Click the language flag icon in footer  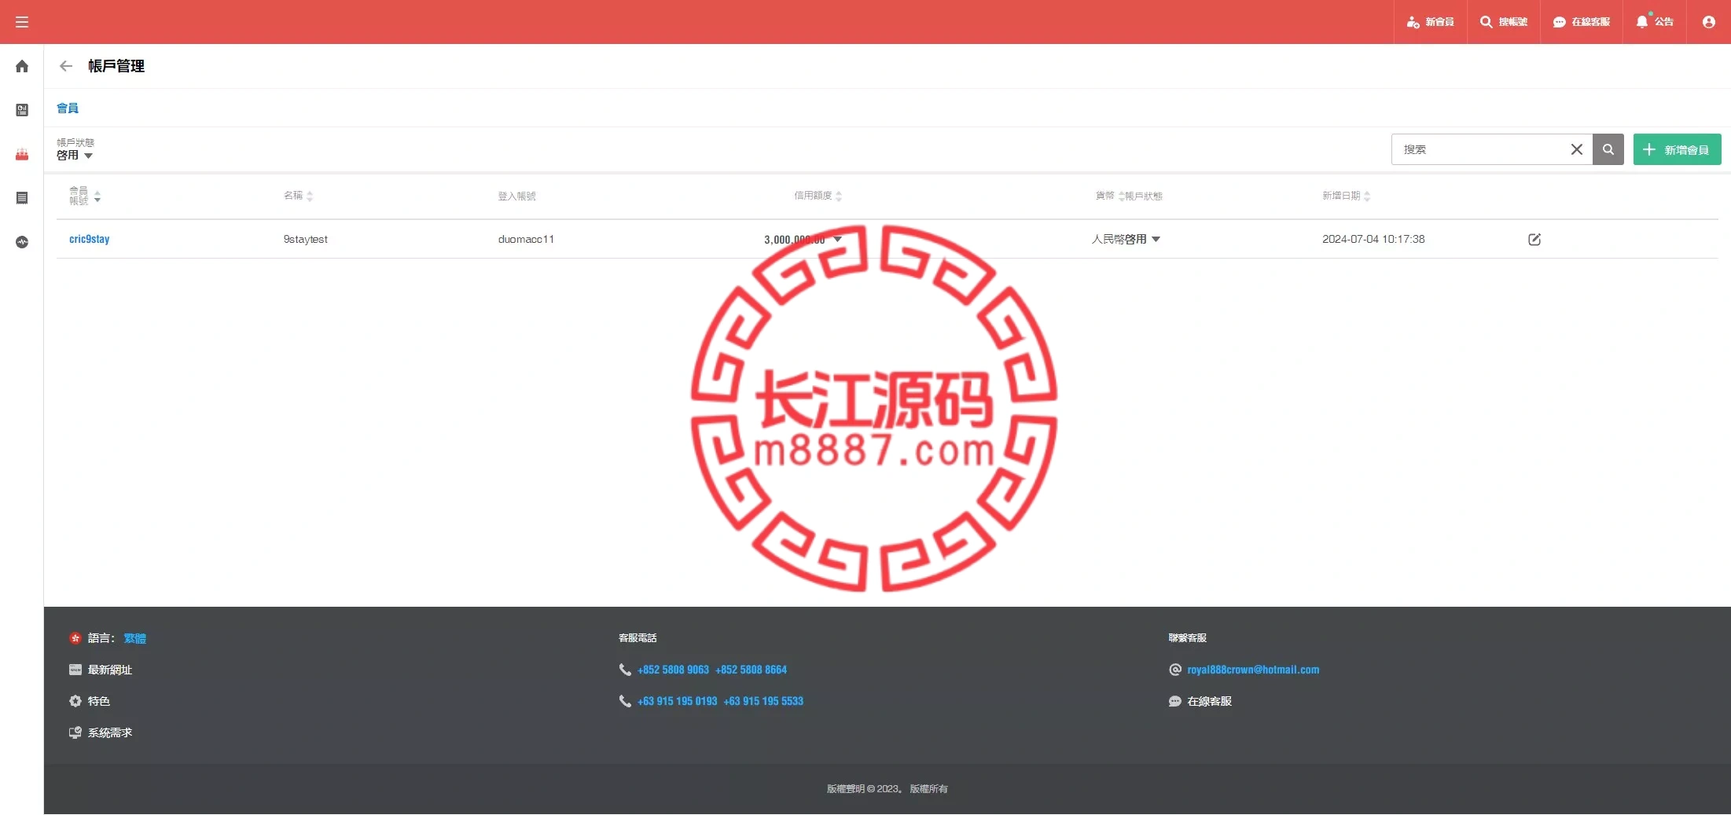coord(75,638)
